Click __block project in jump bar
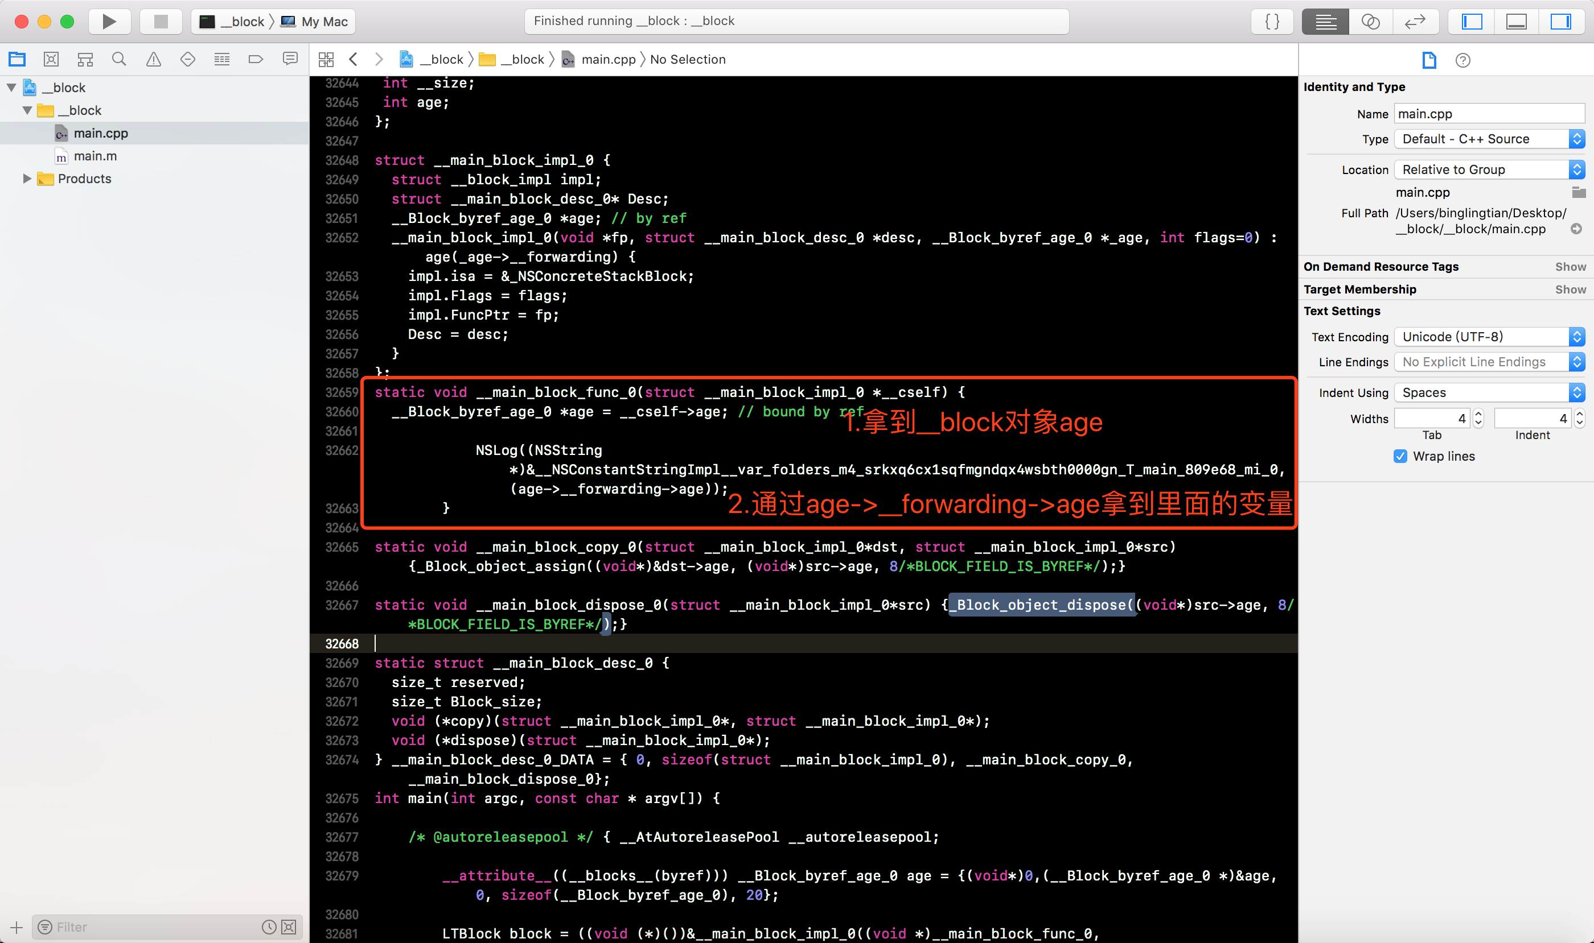Screen dimensions: 1594x943 point(432,59)
